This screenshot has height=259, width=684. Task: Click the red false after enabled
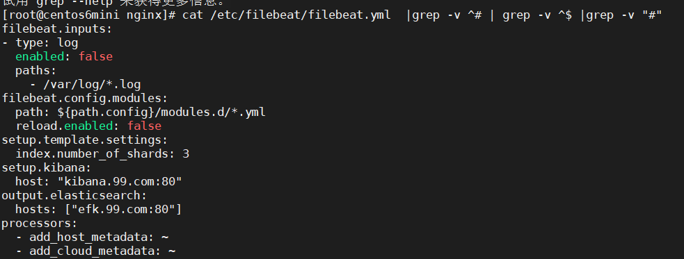[95, 56]
